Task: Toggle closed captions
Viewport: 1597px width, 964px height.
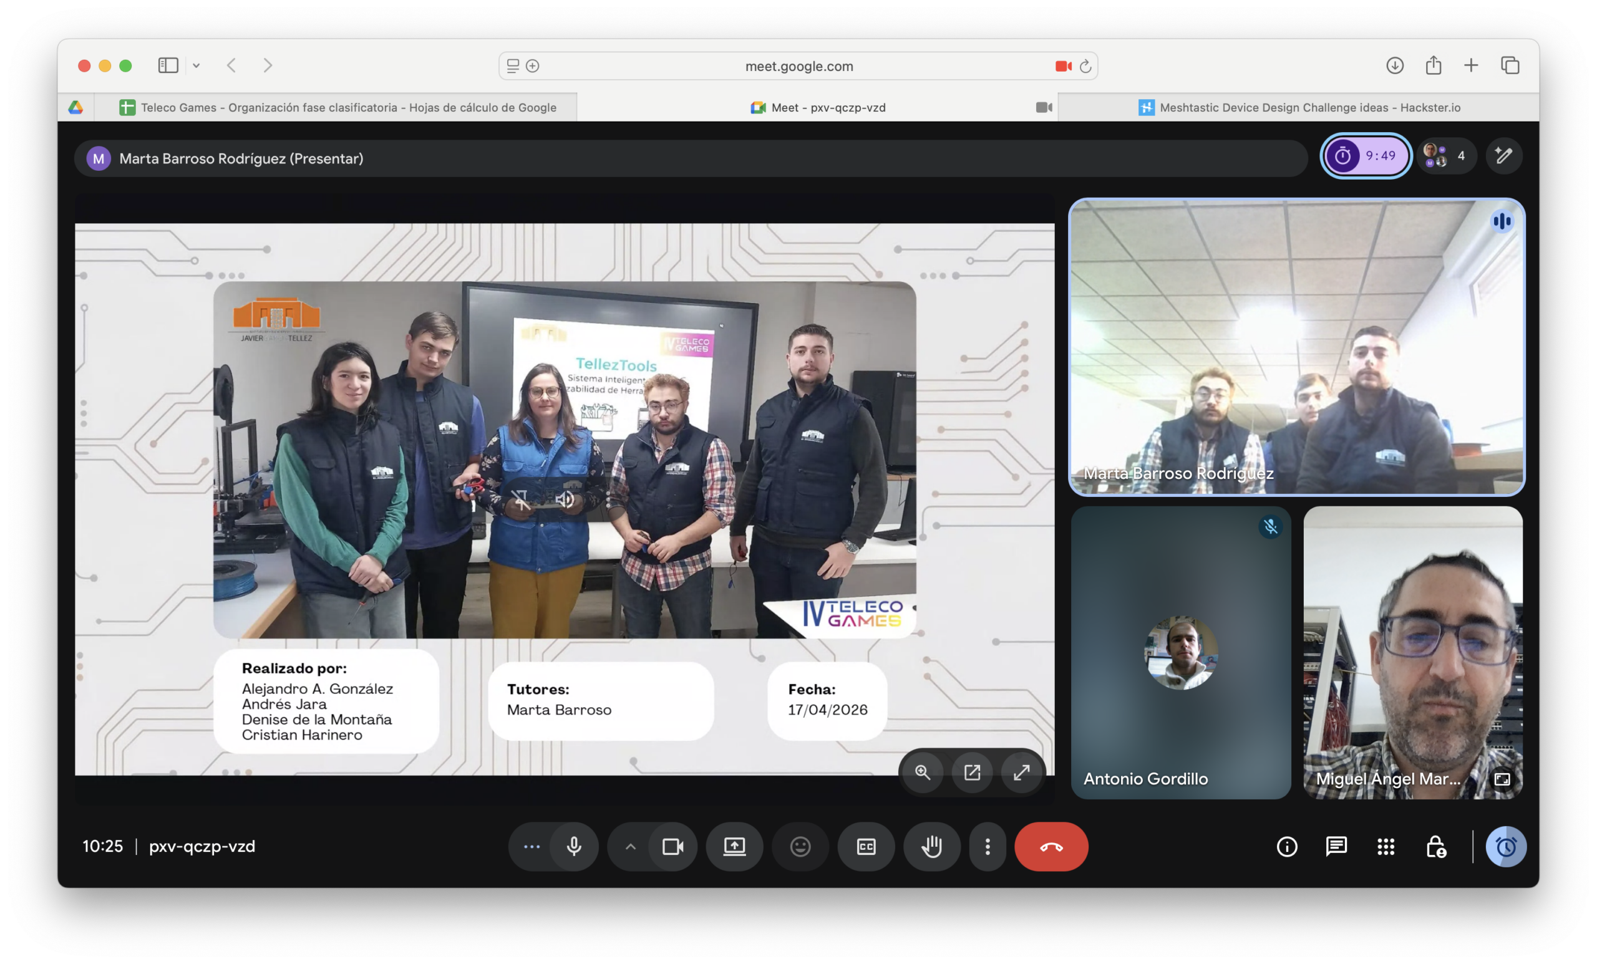Action: click(866, 846)
